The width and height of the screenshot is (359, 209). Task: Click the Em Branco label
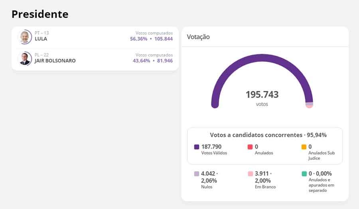265,187
